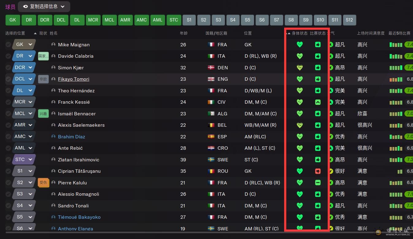Screen dimensions: 413x239
Task: Click Franck Kessié's match sharpness arrow icon
Action: point(318,102)
